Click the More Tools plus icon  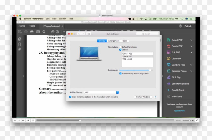pos(169,96)
